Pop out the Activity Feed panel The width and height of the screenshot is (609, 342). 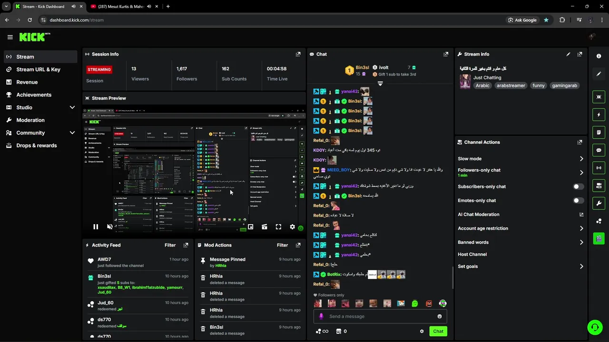coord(186,245)
